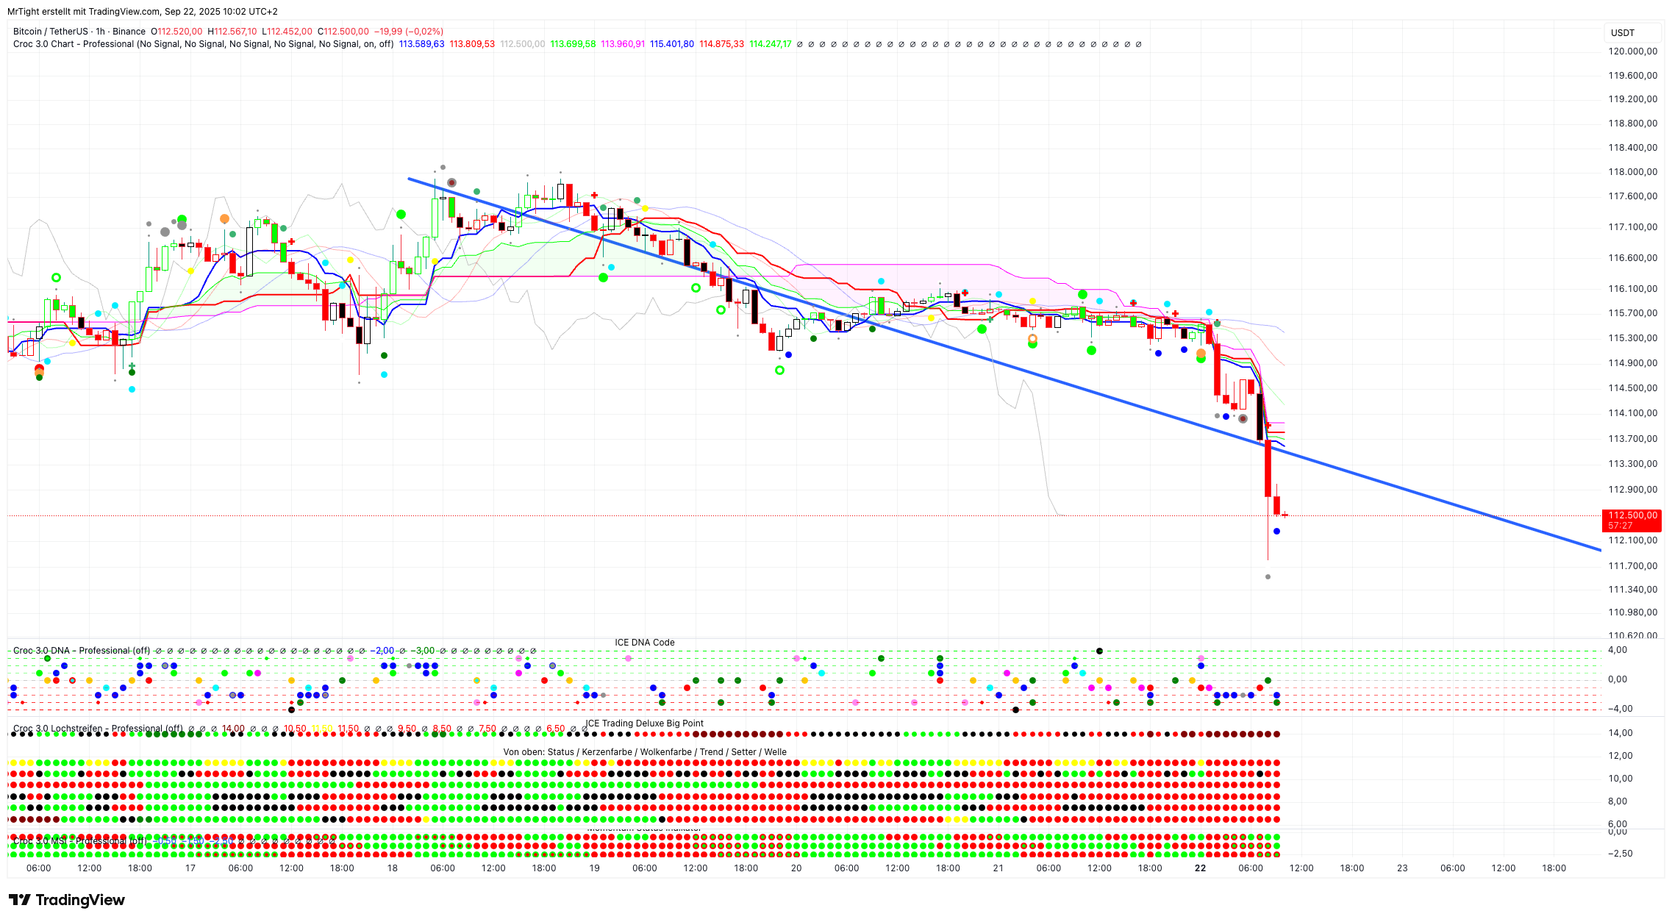Select the Croc 3.0 MSI - Professional legend
This screenshot has height=922, width=1672.
(x=74, y=840)
